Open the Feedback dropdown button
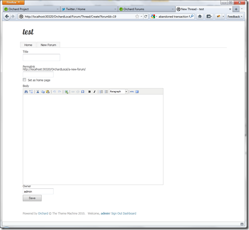The width and height of the screenshot is (249, 230). [x=235, y=16]
